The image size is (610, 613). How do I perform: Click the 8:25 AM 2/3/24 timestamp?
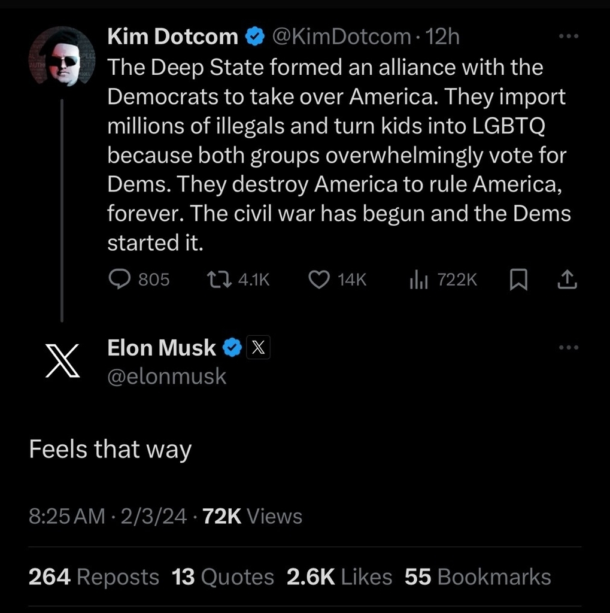point(108,516)
